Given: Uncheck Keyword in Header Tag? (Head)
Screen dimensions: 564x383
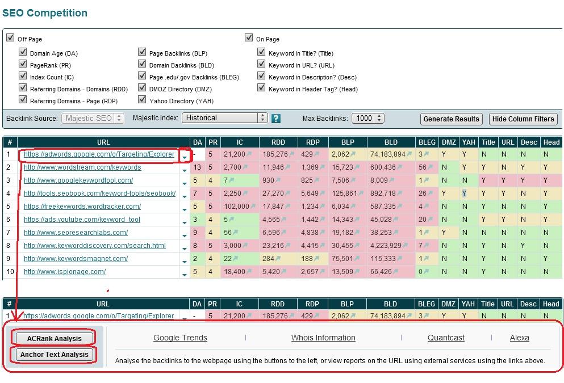Looking at the screenshot, I should click(261, 87).
